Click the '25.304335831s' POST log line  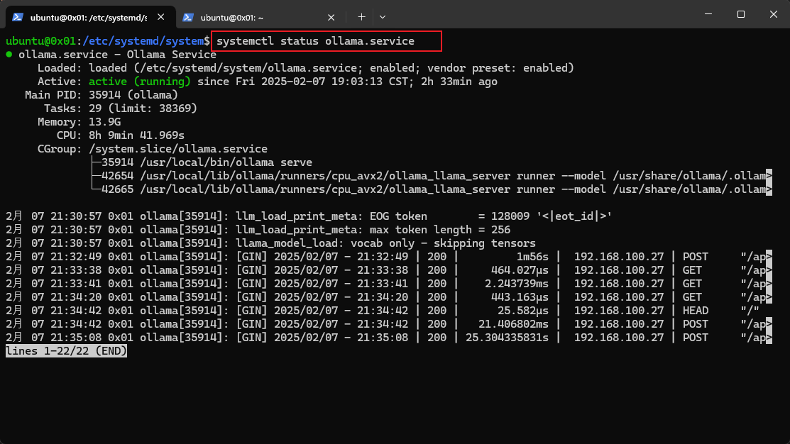[388, 338]
